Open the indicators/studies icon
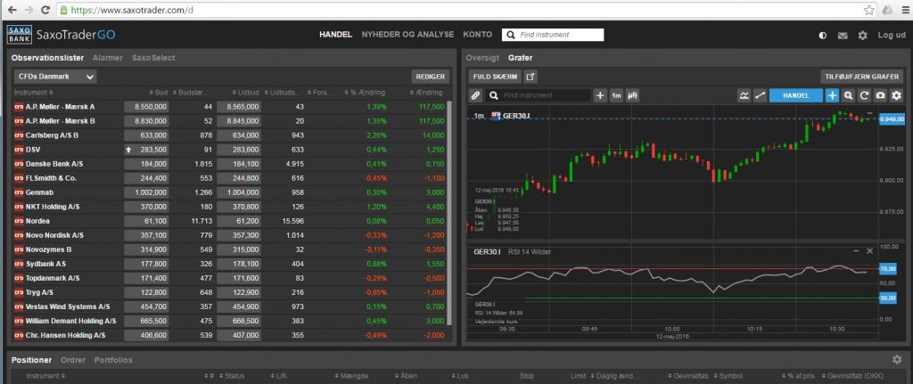The height and width of the screenshot is (384, 913). [744, 95]
